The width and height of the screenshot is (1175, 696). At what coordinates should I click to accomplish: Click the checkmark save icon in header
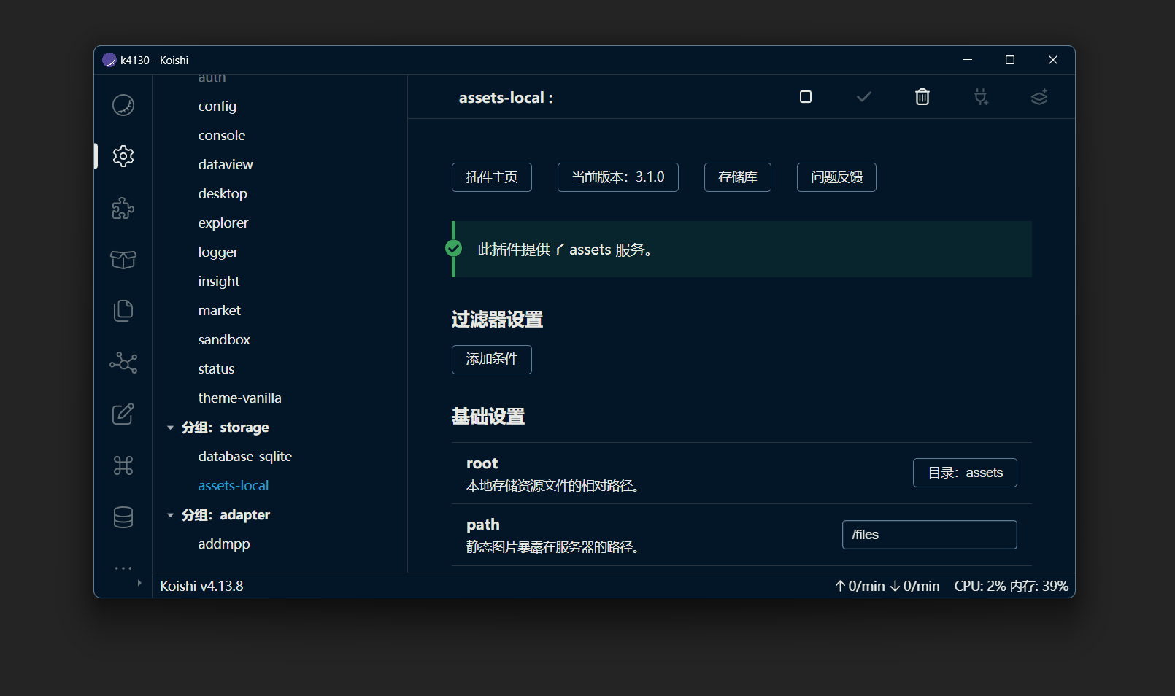tap(864, 97)
